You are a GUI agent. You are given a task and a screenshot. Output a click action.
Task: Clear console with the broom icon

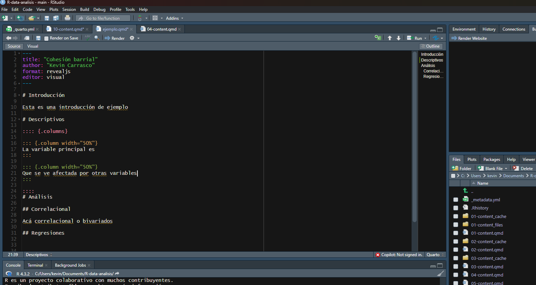point(441,273)
